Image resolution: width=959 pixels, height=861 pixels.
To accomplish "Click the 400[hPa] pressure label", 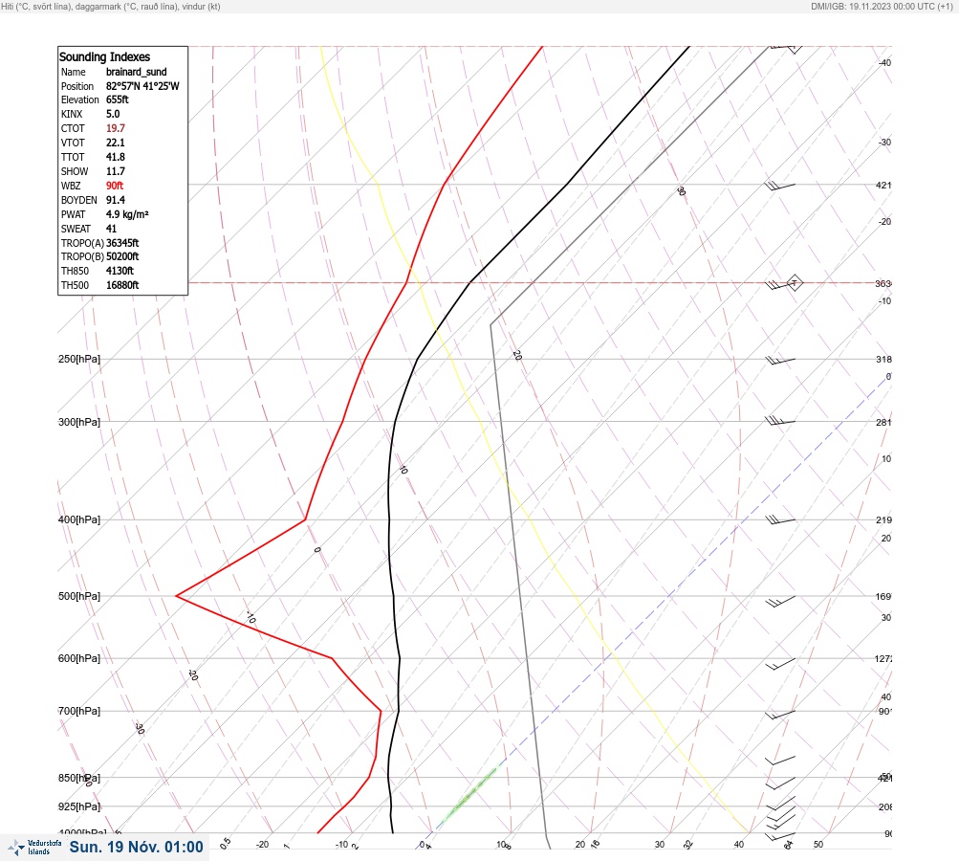I will click(79, 519).
